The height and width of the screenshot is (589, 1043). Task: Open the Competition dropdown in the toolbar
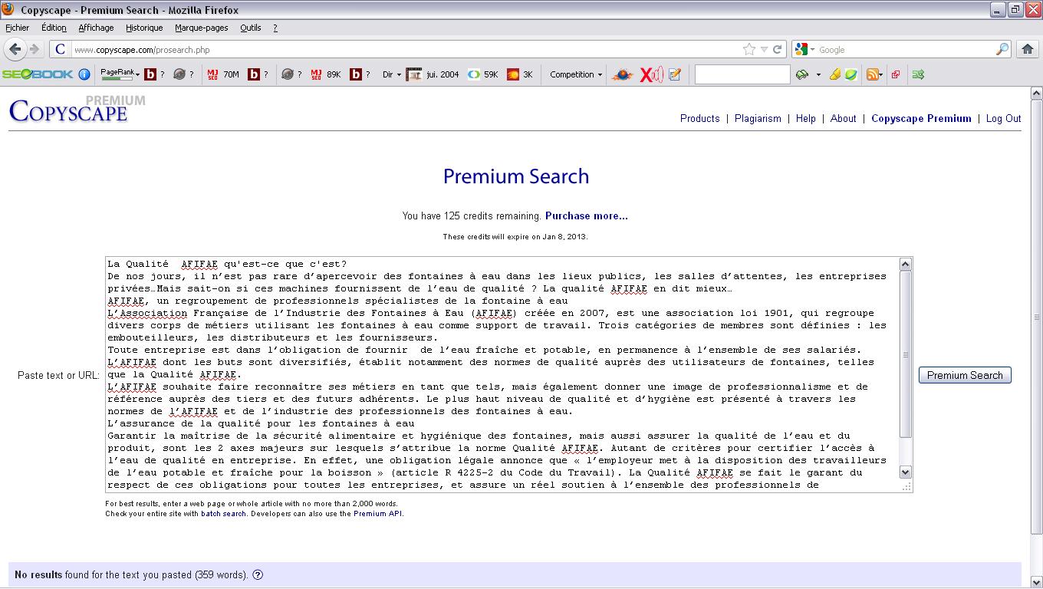click(576, 74)
